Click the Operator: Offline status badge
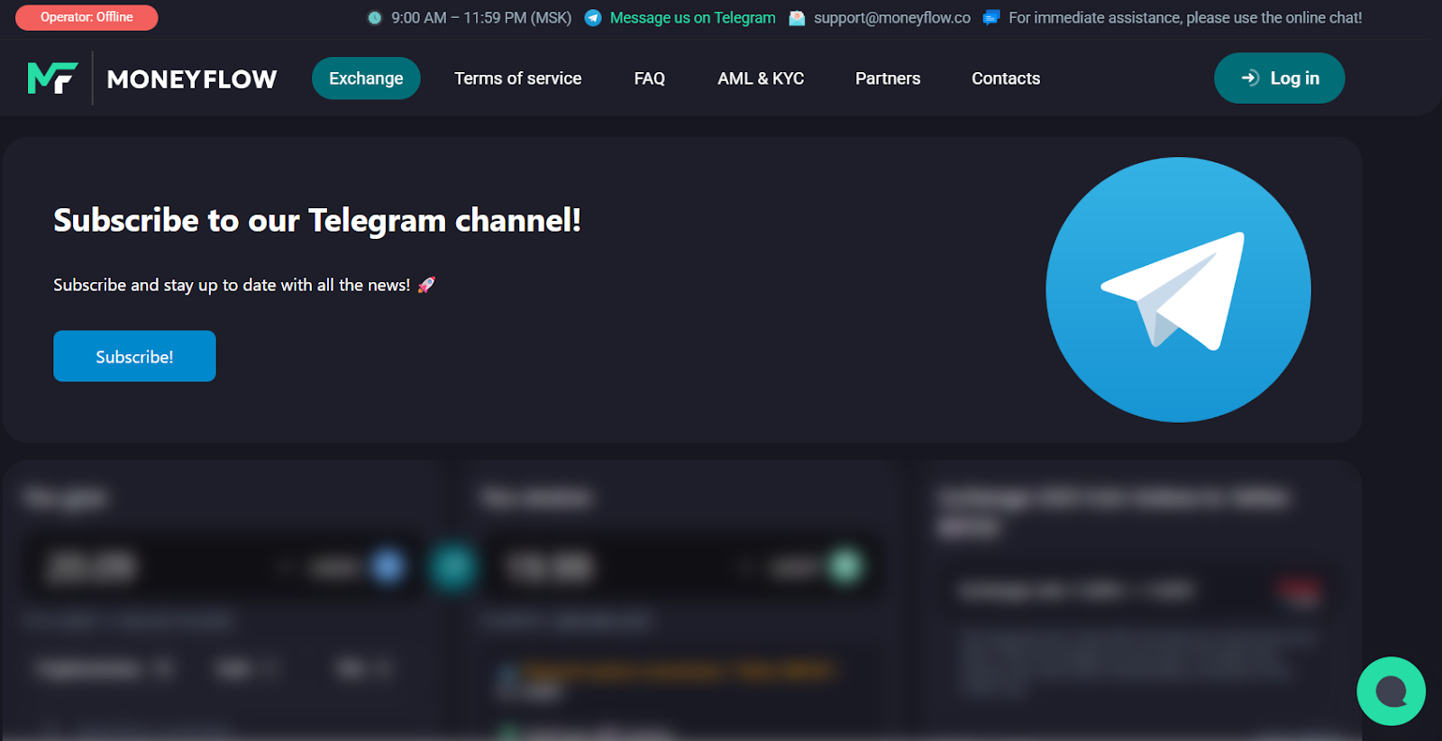Image resolution: width=1442 pixels, height=741 pixels. [x=87, y=17]
